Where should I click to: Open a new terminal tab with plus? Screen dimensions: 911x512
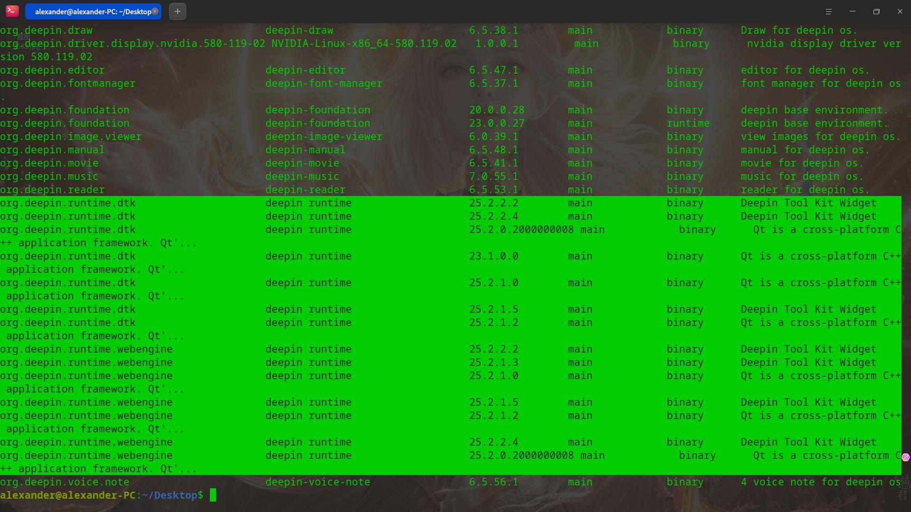(x=178, y=11)
